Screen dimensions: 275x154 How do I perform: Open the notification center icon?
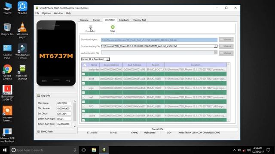point(268,150)
